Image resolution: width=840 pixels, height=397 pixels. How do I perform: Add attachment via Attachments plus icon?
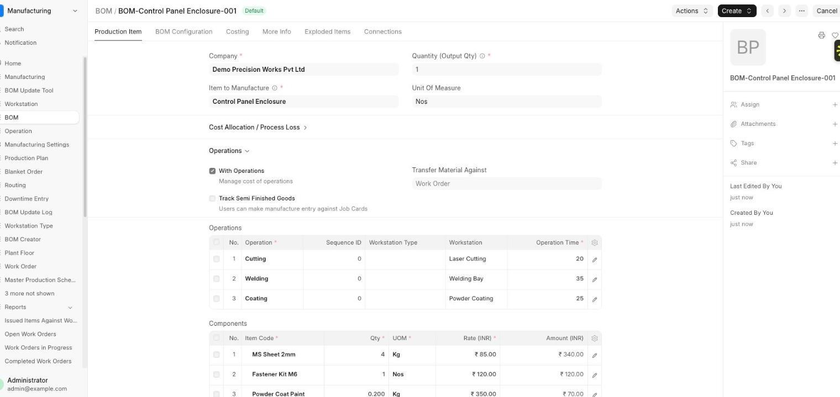tap(834, 124)
